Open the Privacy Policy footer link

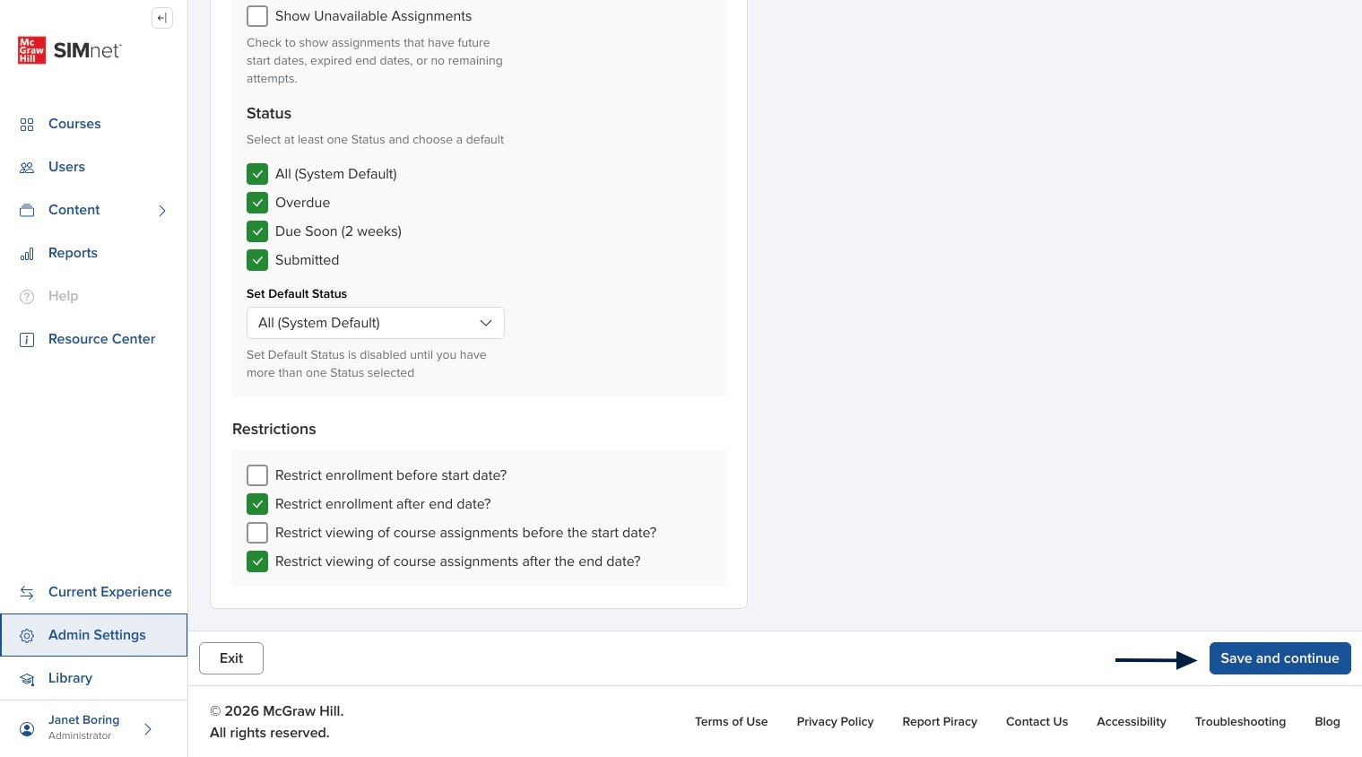(x=835, y=722)
